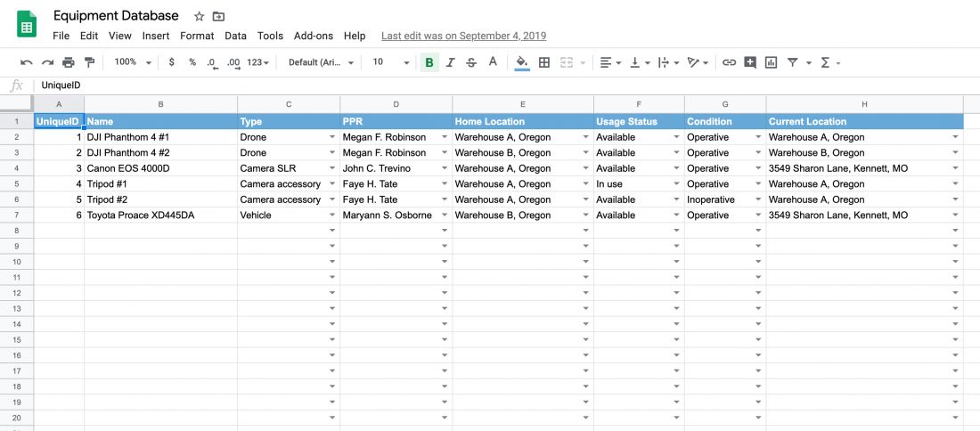
Task: Select the Maryann S. Osborne cell
Action: 396,215
